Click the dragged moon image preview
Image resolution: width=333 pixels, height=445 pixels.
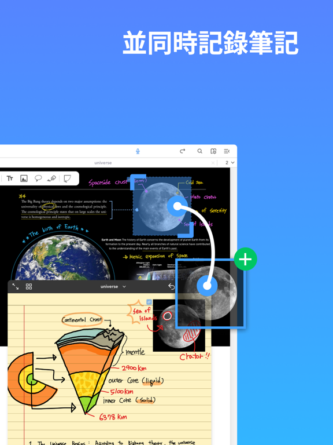(x=210, y=294)
